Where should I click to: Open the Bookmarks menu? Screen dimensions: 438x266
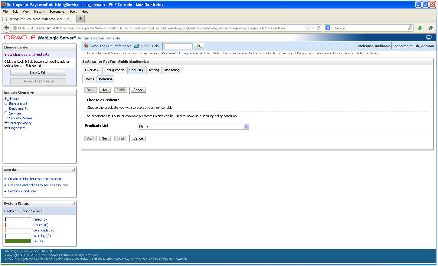pyautogui.click(x=57, y=12)
